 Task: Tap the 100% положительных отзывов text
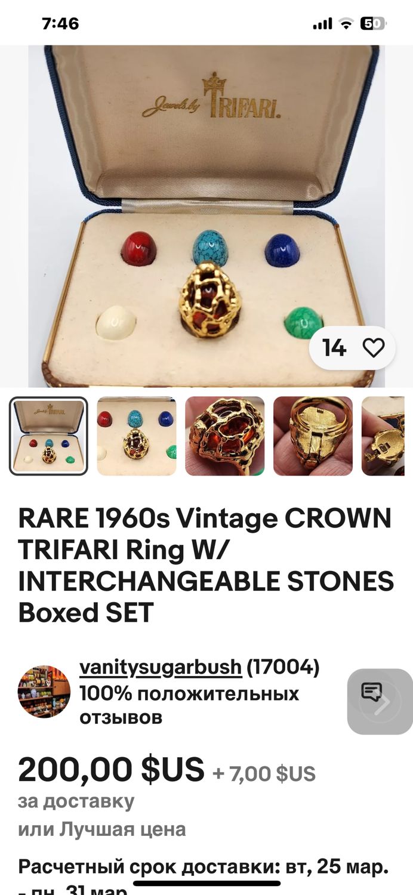[189, 705]
